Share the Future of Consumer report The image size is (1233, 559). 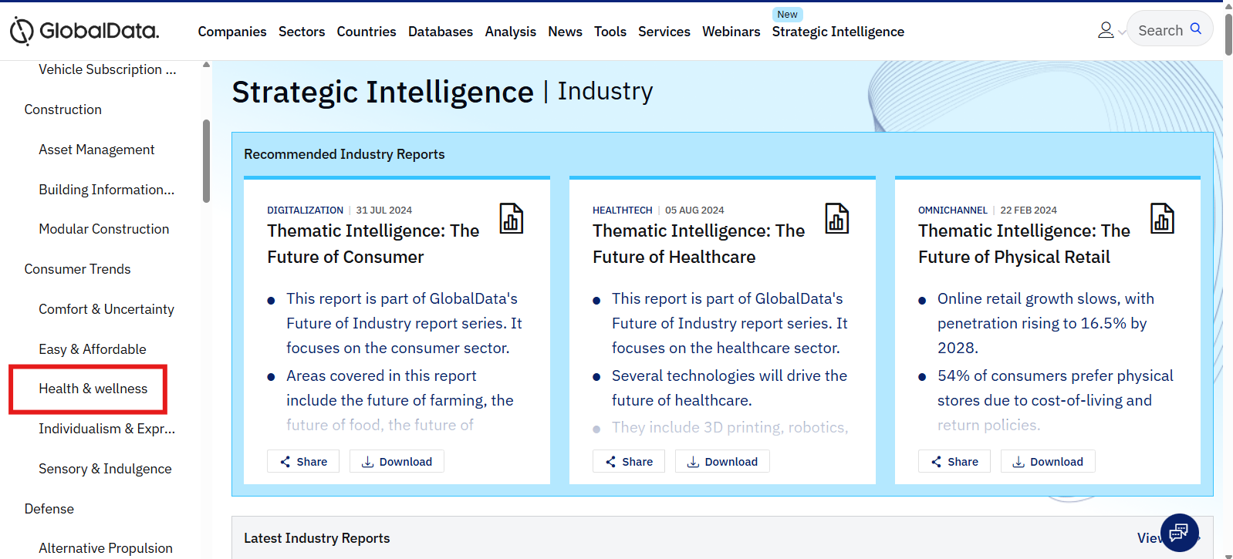pyautogui.click(x=303, y=462)
